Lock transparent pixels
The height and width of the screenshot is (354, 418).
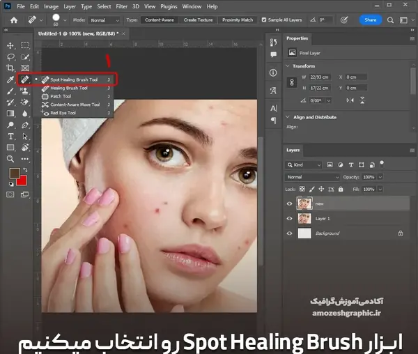[302, 189]
